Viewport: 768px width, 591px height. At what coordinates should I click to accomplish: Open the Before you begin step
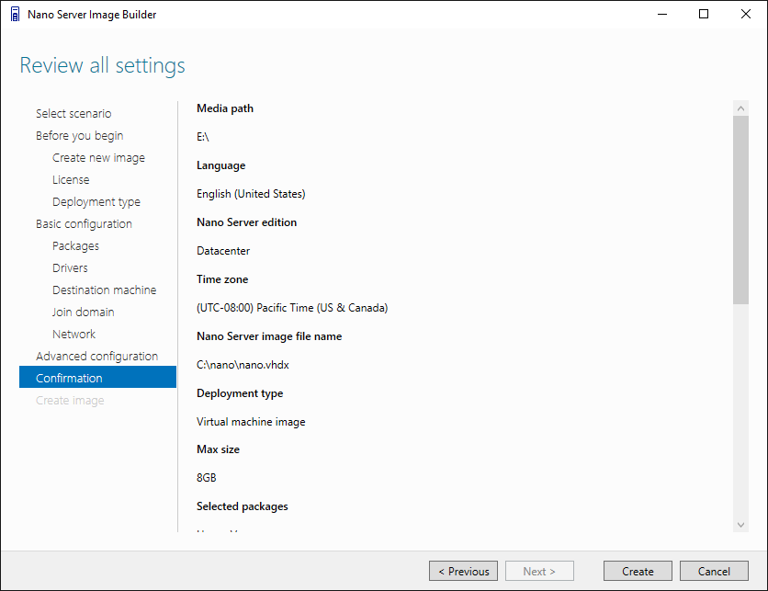(x=79, y=136)
